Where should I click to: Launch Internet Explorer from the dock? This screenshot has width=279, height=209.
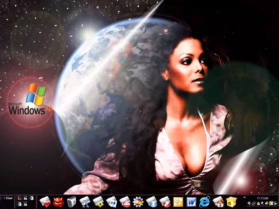tap(204, 202)
